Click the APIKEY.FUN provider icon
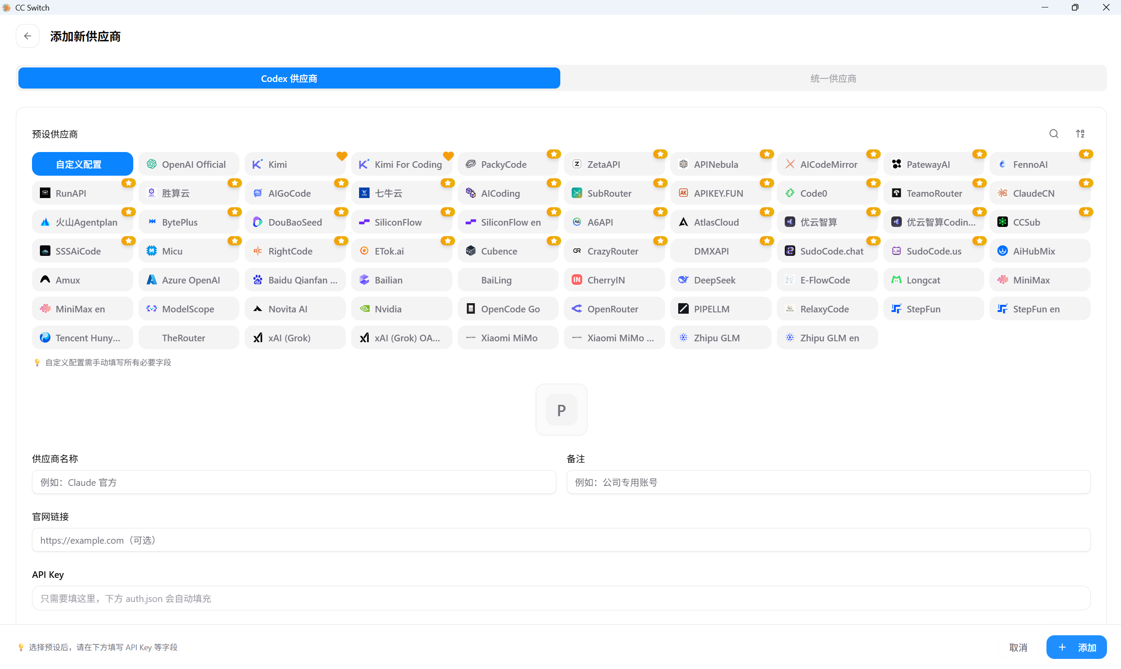This screenshot has width=1121, height=669. point(683,193)
